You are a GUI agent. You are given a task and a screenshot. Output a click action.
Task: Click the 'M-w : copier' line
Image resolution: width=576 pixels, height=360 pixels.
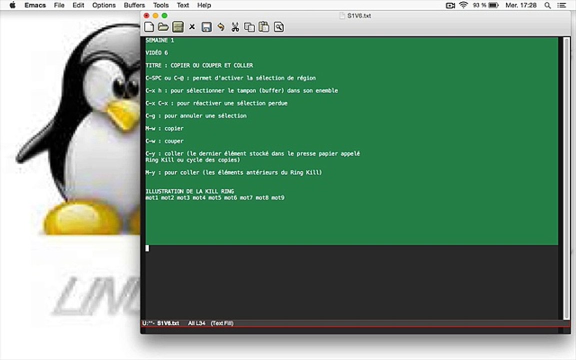(164, 128)
